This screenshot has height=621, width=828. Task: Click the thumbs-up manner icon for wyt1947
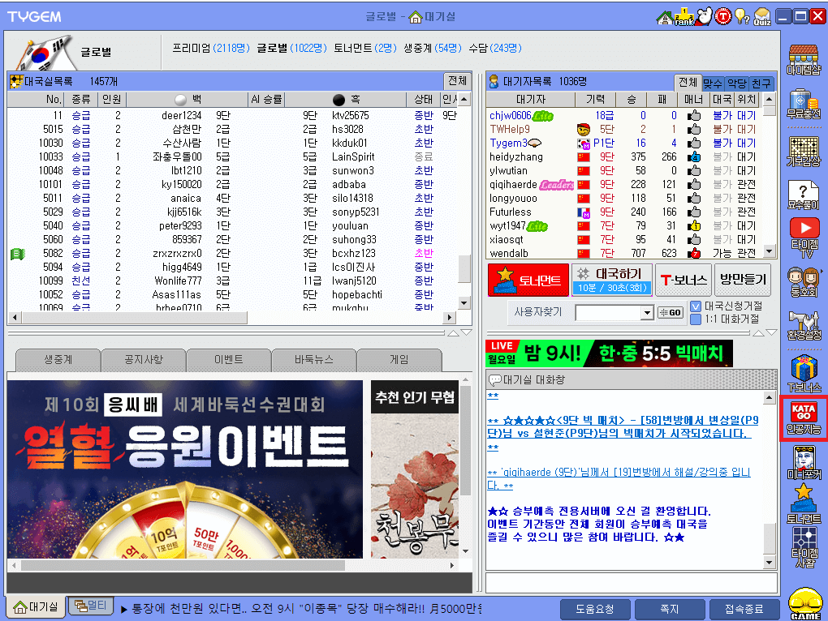[x=694, y=225]
